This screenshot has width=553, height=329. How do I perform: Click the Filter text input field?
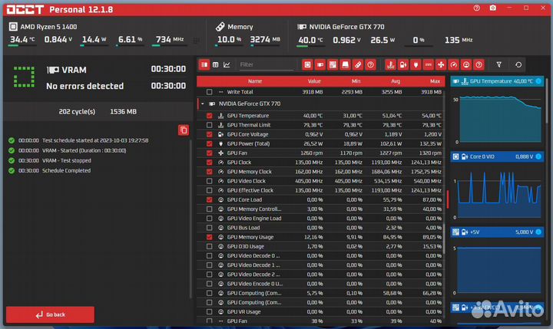(x=265, y=65)
